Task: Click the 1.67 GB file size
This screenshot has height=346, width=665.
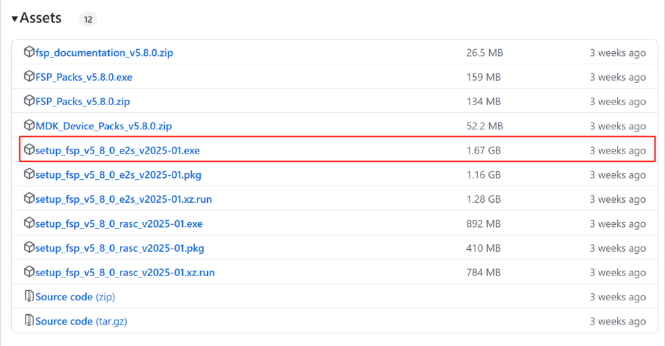Action: (484, 151)
